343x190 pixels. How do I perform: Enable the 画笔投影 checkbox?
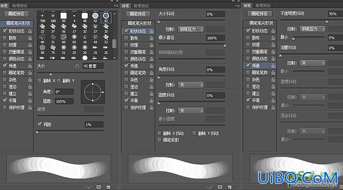tap(159, 140)
